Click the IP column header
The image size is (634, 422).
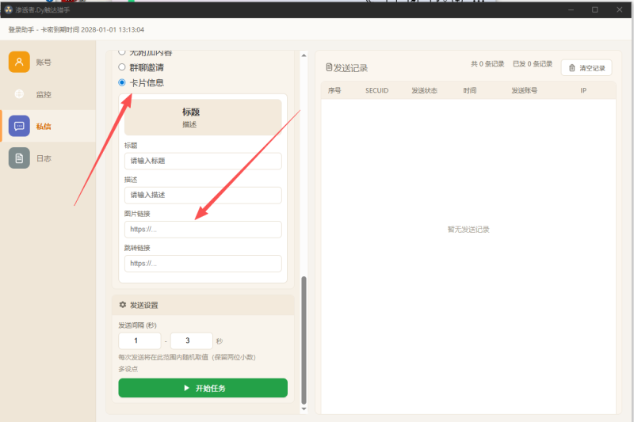(x=583, y=90)
